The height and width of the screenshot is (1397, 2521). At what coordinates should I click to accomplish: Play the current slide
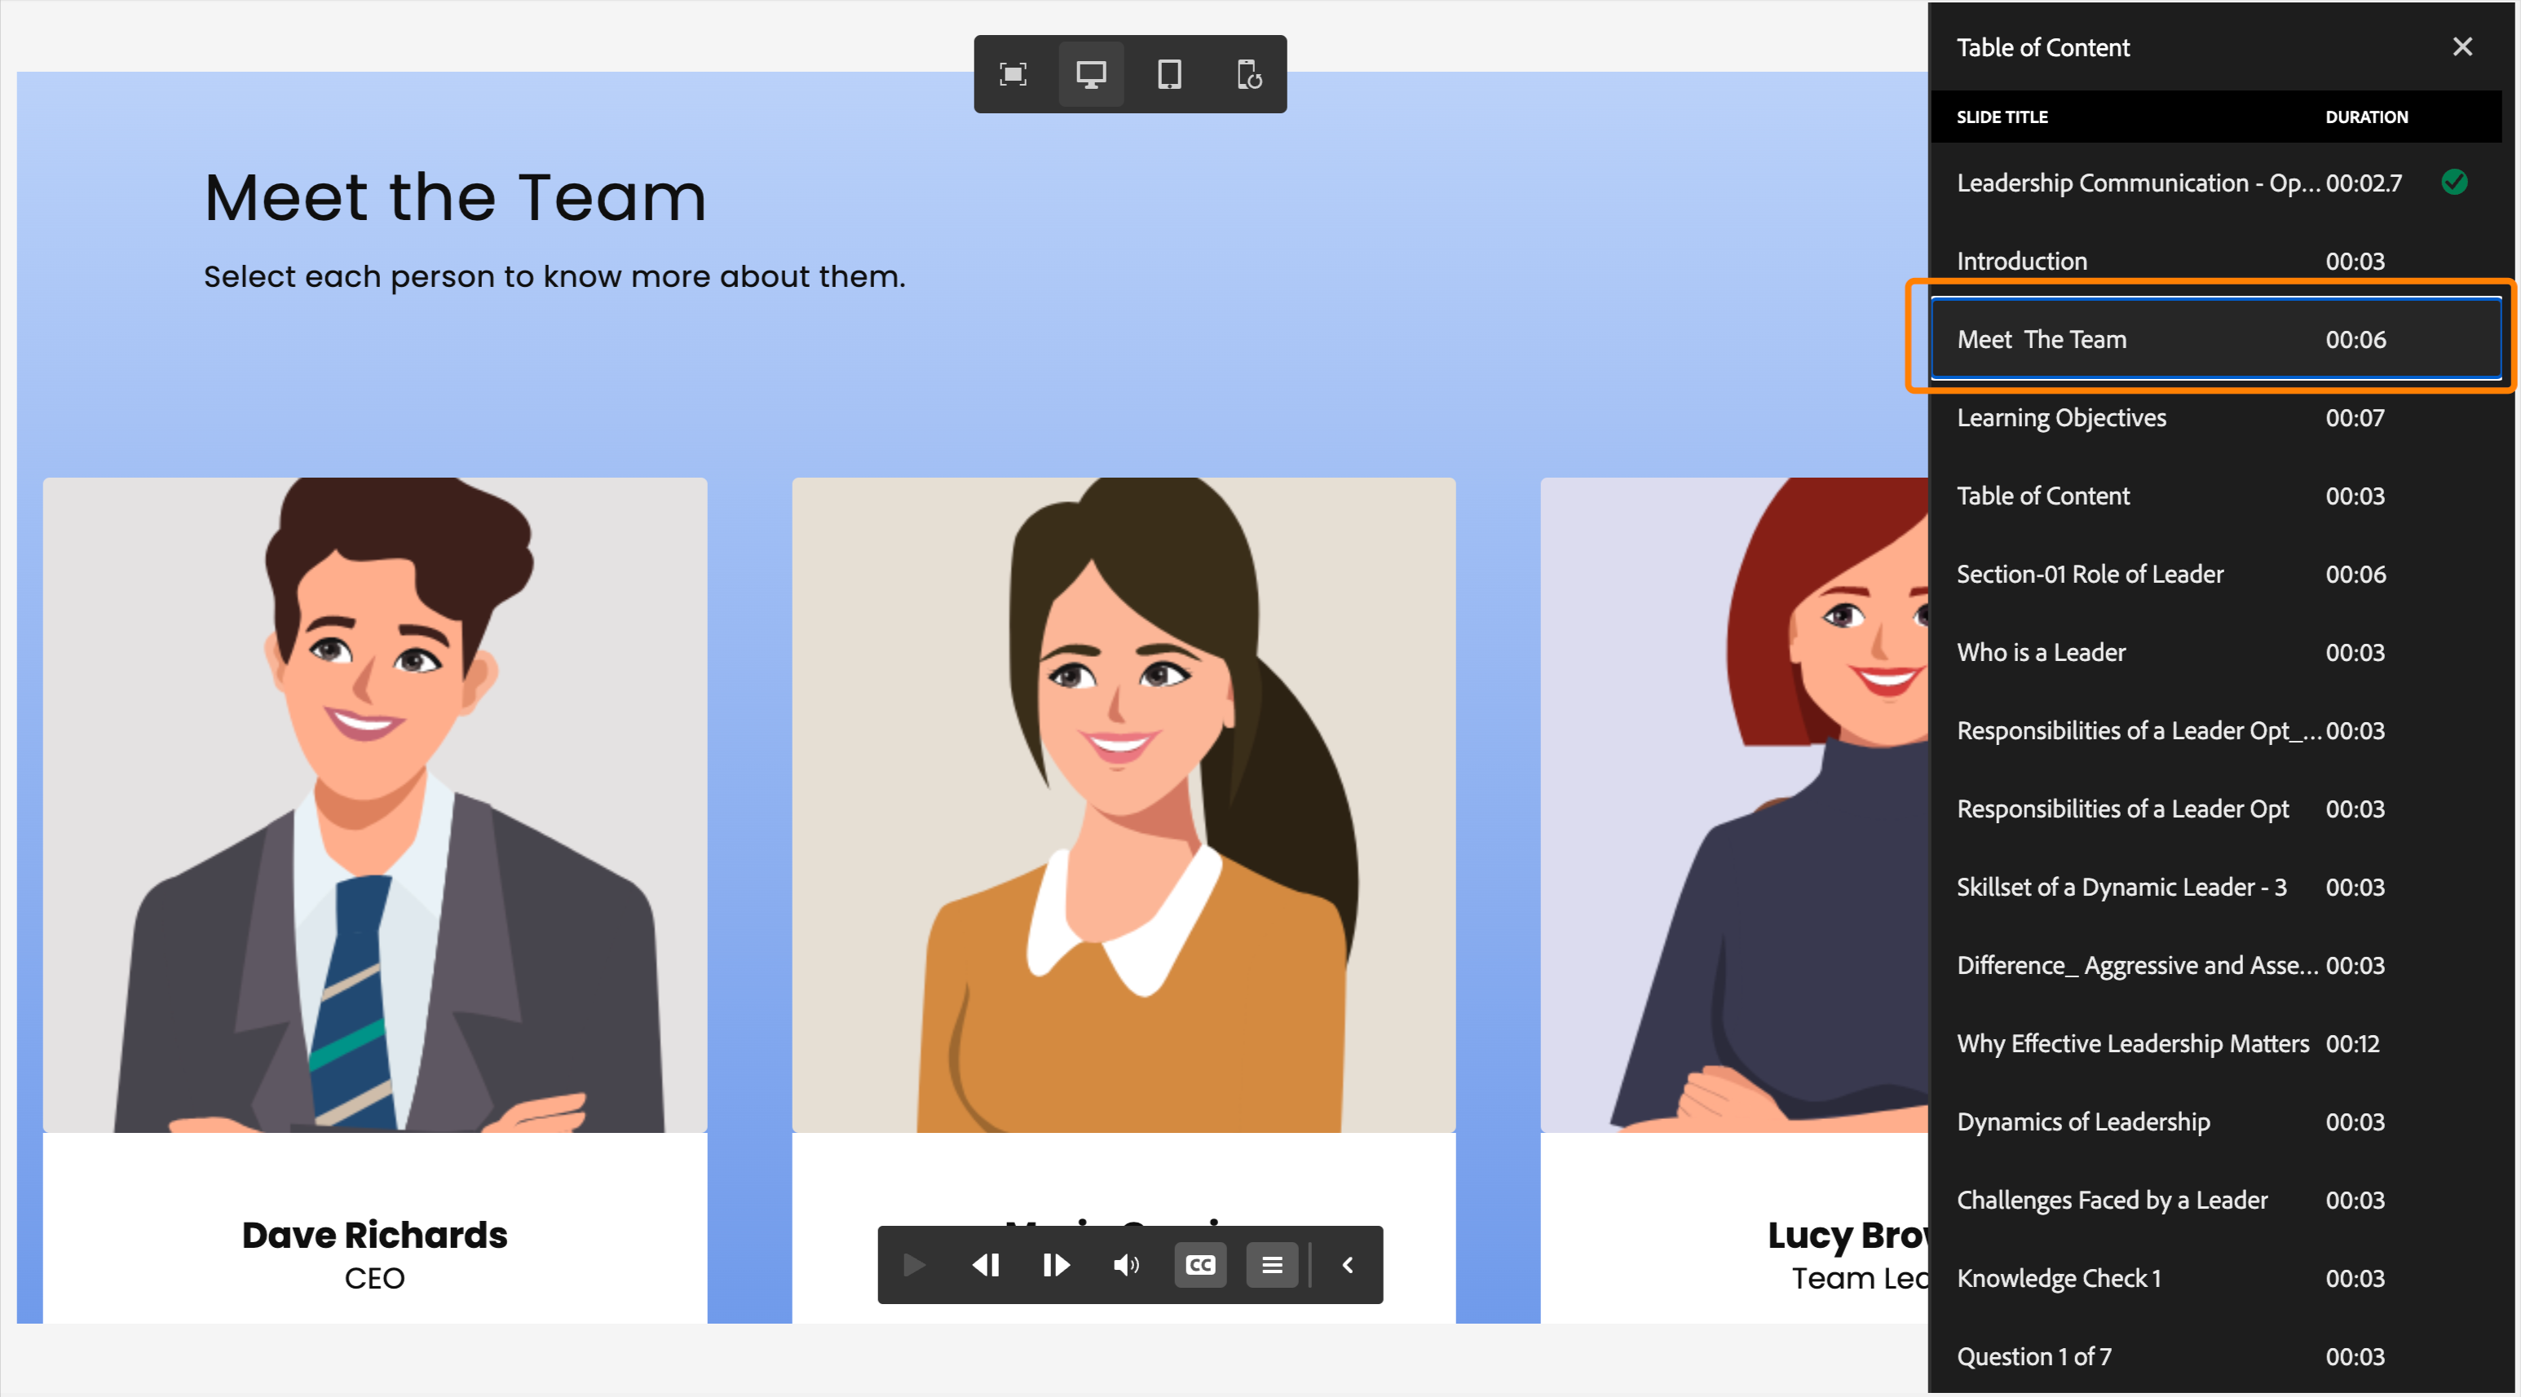tap(913, 1265)
